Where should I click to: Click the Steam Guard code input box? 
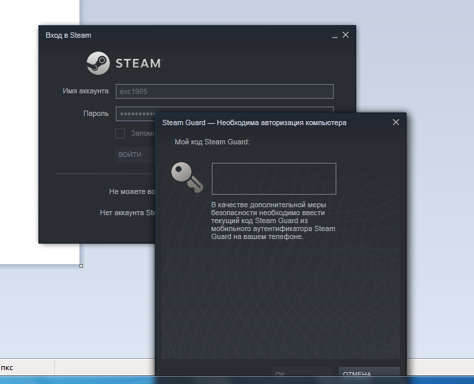[x=274, y=179]
